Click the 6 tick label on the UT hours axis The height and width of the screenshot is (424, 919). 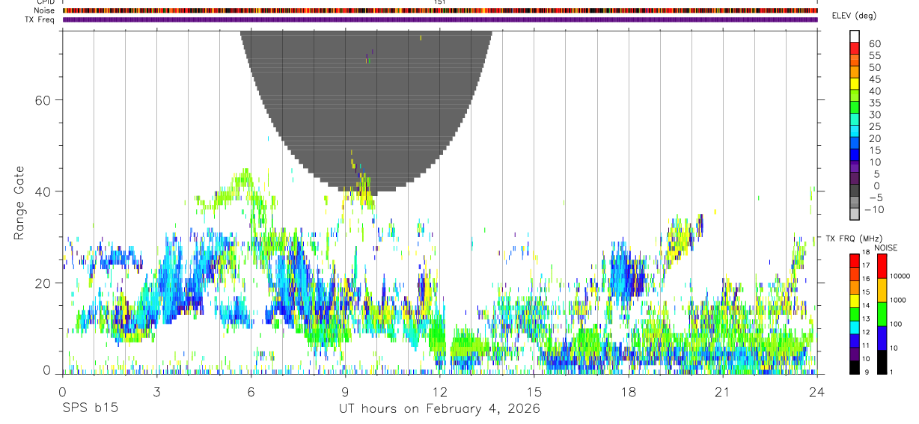(251, 392)
